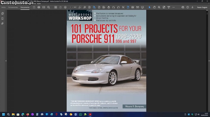Show the attachments paperclip panel
The height and width of the screenshot is (117, 210).
click(3, 24)
